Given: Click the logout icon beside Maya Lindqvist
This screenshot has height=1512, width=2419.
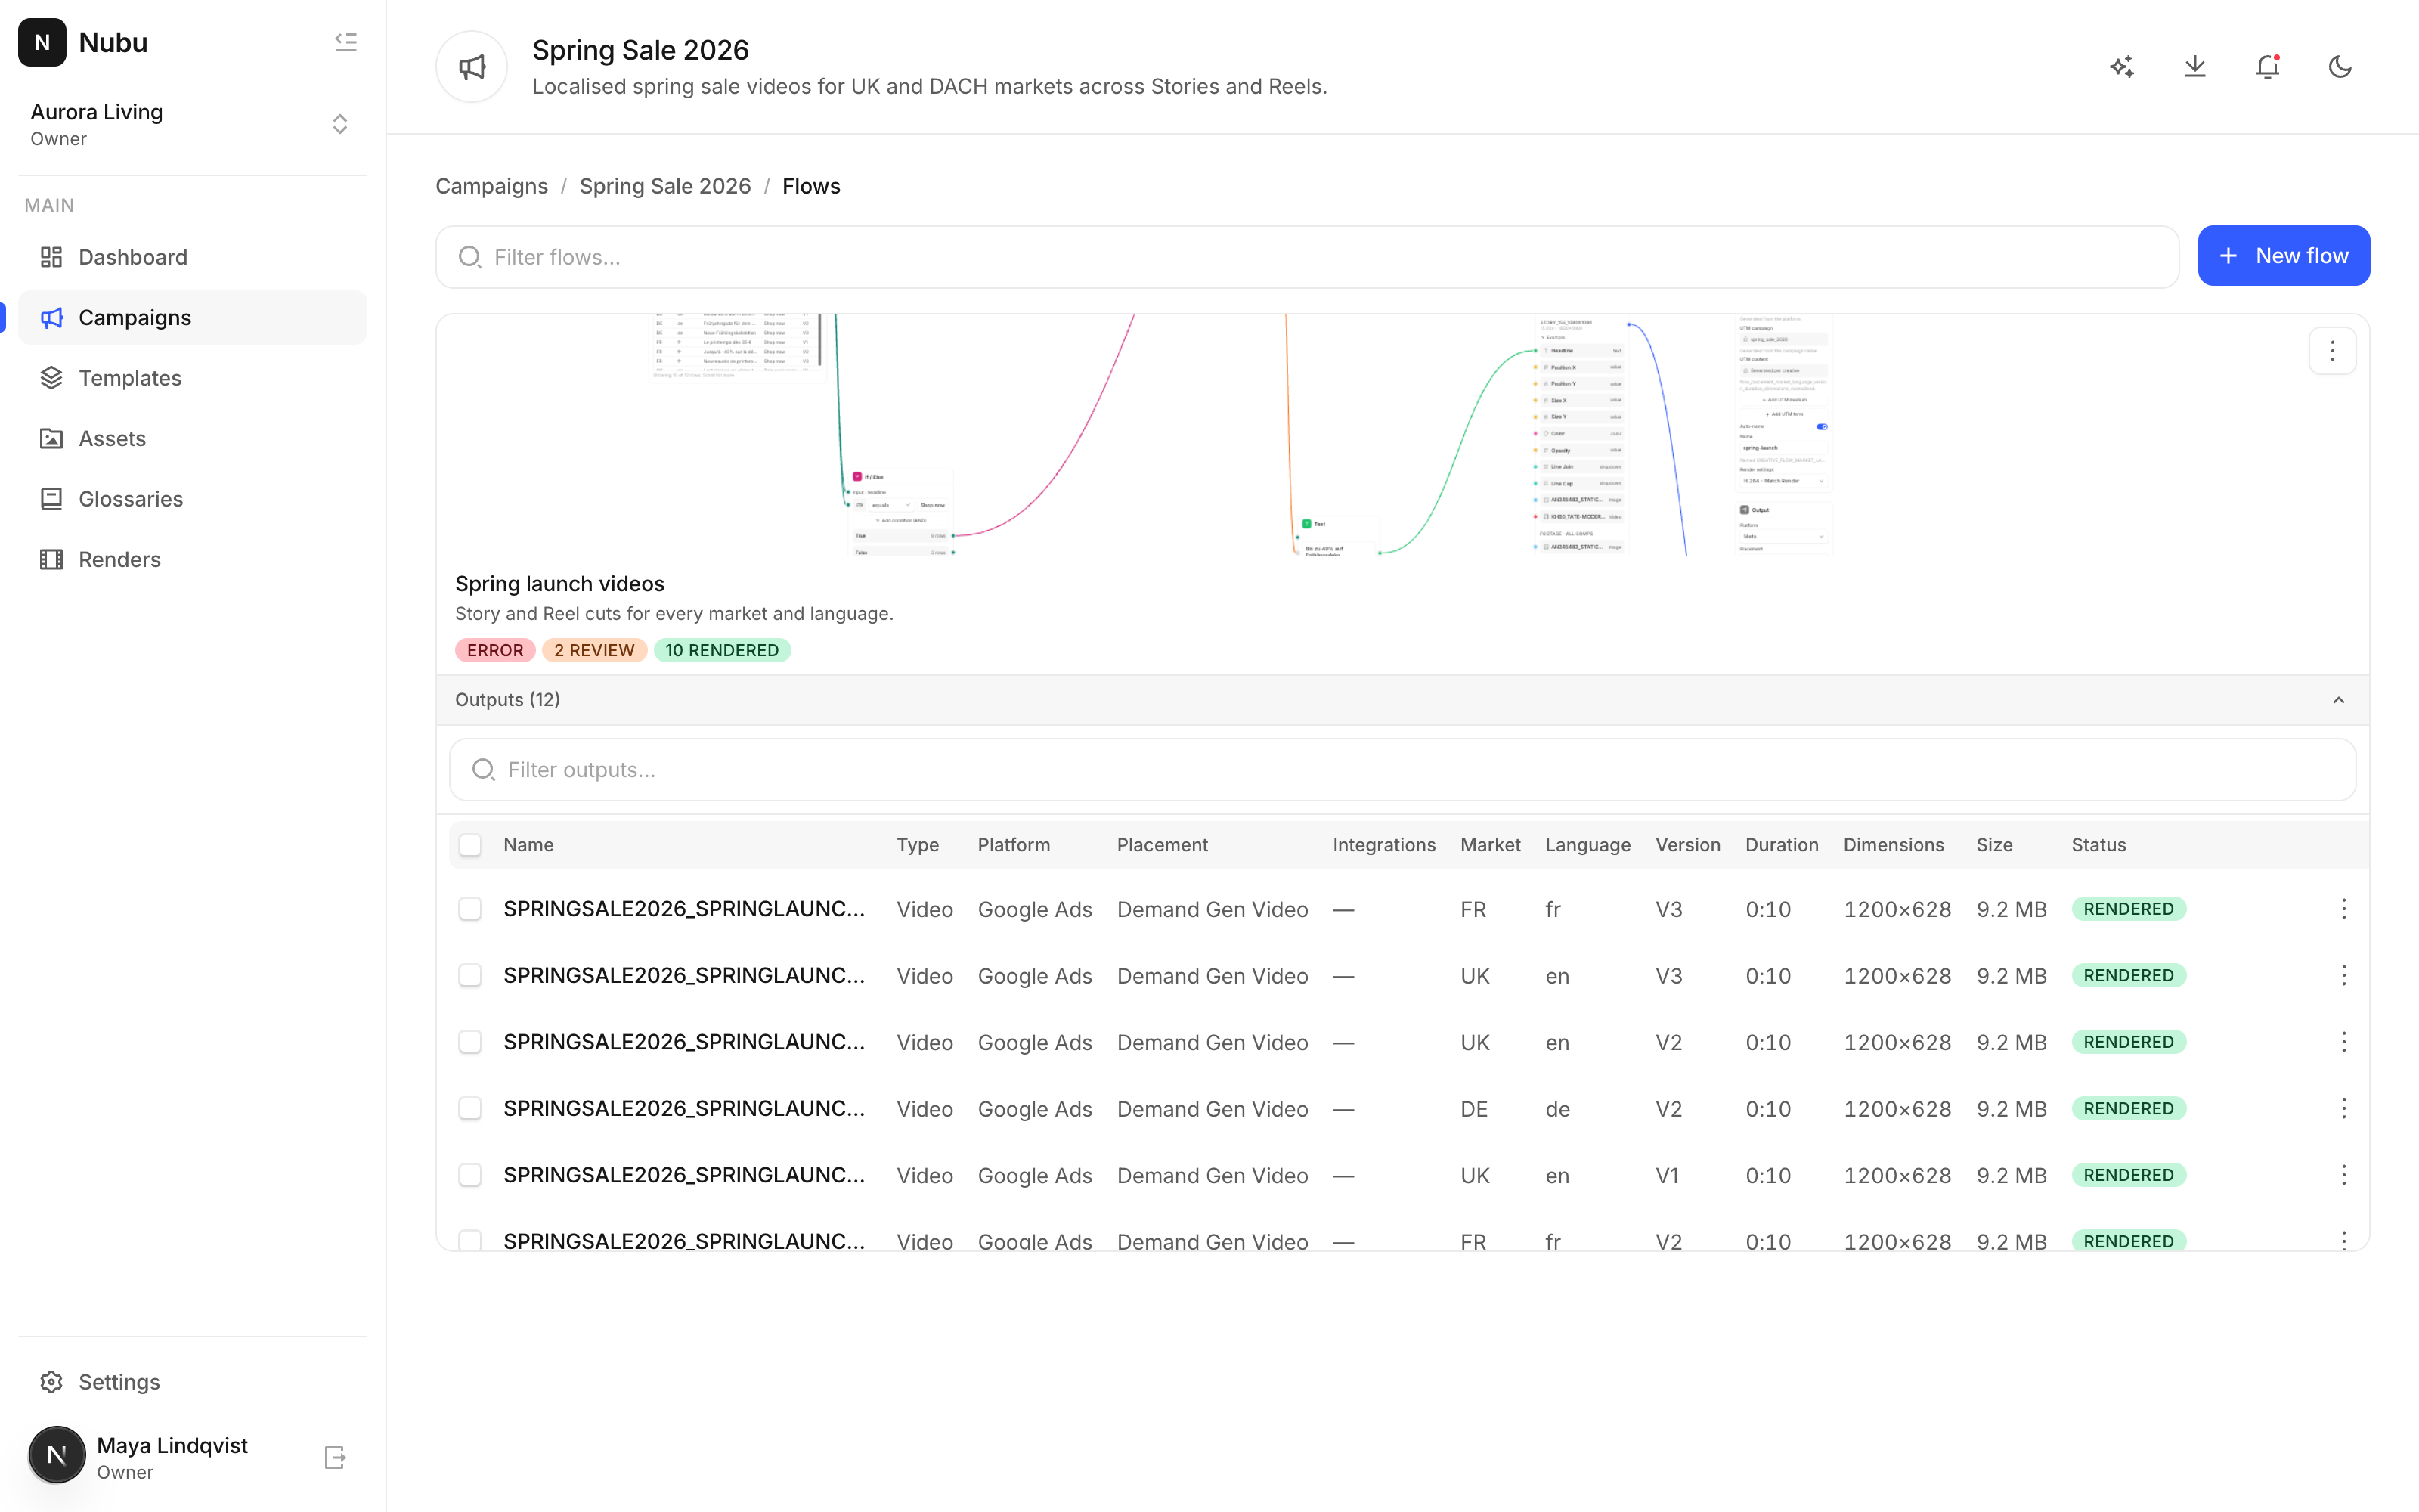Looking at the screenshot, I should tap(335, 1458).
